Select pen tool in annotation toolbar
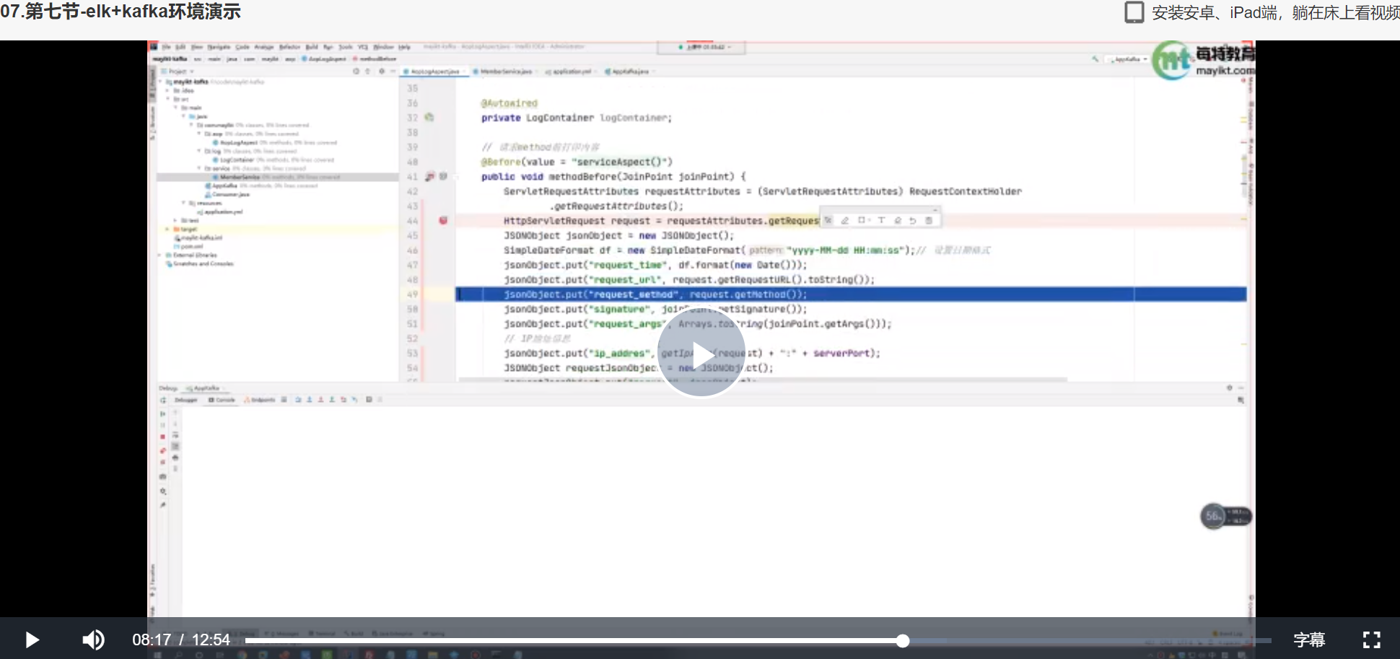The height and width of the screenshot is (659, 1400). point(844,221)
